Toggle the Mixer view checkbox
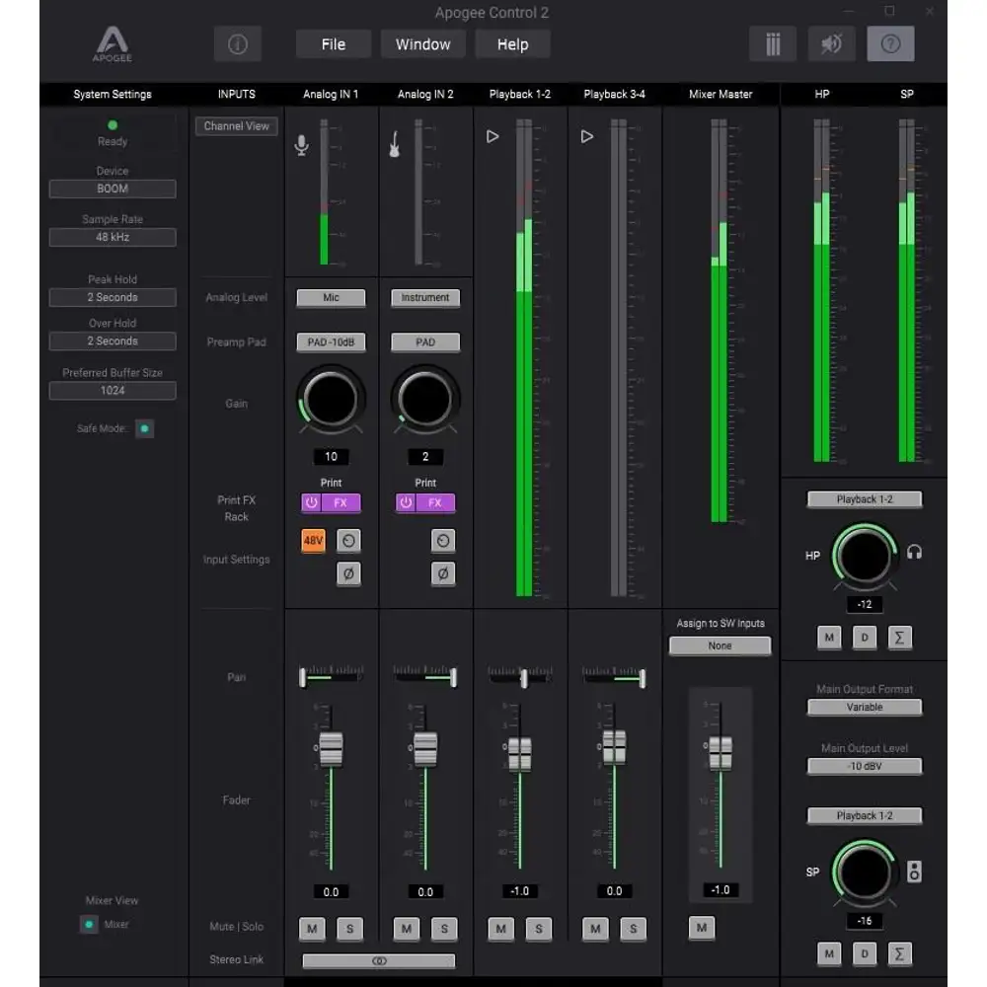 [x=89, y=924]
